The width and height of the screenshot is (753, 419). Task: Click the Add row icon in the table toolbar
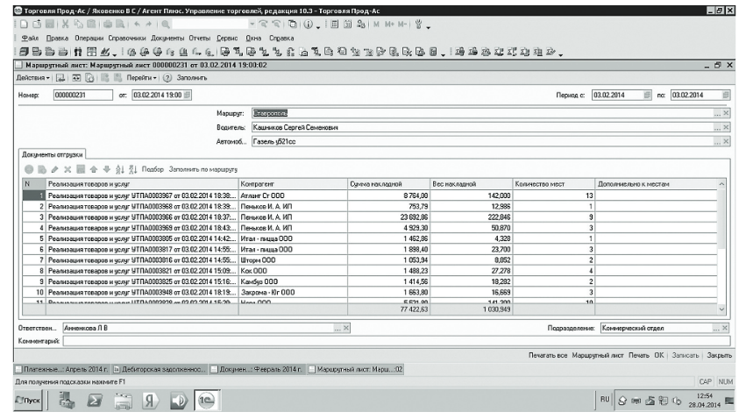29,169
